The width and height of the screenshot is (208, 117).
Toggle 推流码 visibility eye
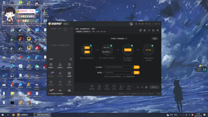point(132,73)
